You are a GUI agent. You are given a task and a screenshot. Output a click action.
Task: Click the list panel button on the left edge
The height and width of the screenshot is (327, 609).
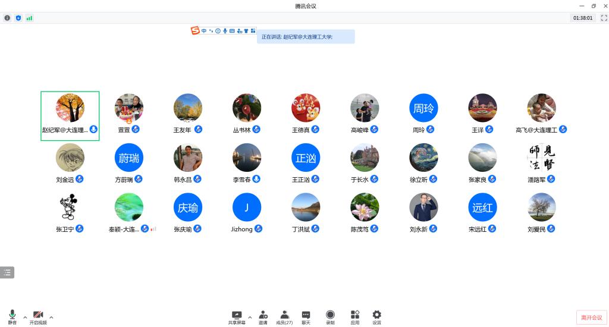[x=7, y=272]
